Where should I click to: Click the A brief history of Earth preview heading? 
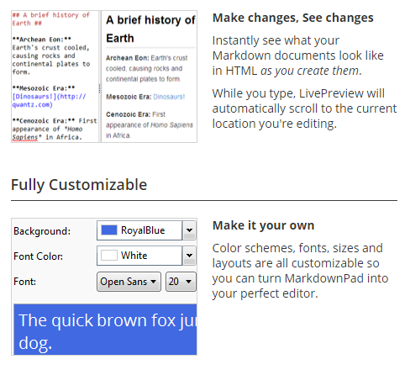(x=150, y=29)
